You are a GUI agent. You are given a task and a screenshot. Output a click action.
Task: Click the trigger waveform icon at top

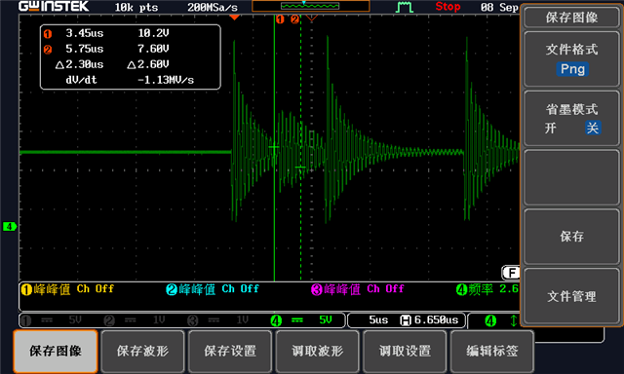click(405, 7)
